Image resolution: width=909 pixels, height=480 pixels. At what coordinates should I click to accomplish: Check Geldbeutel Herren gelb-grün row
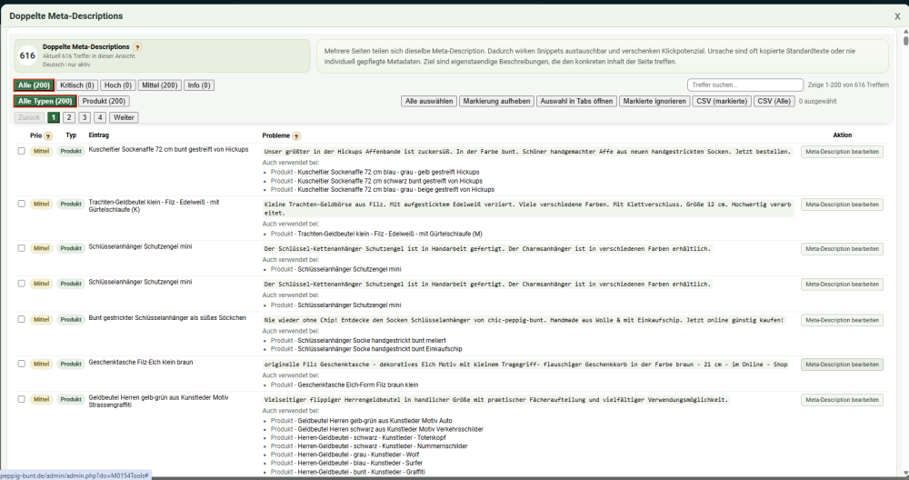tap(22, 399)
